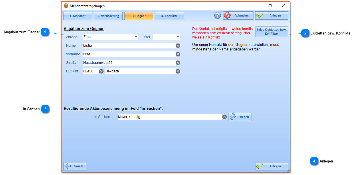Switch to the 2. Versicherung tab
355x175 pixels.
tap(108, 16)
